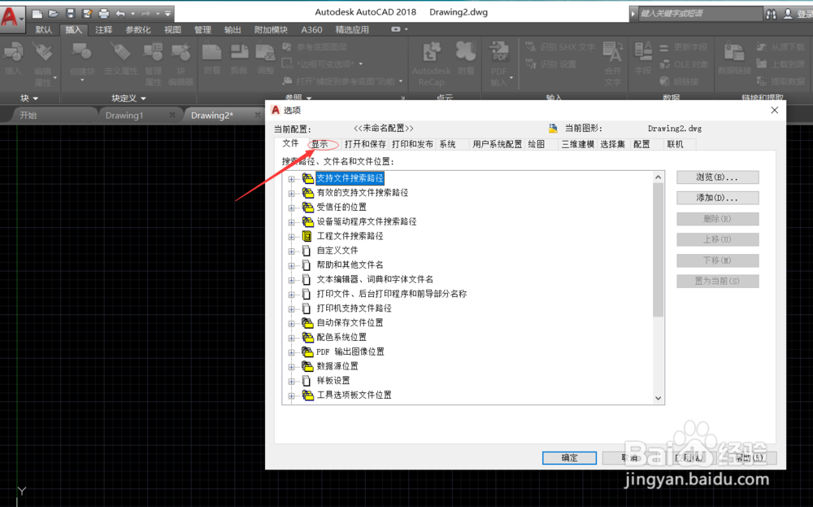Click the 确定 button
The height and width of the screenshot is (507, 813).
[569, 457]
